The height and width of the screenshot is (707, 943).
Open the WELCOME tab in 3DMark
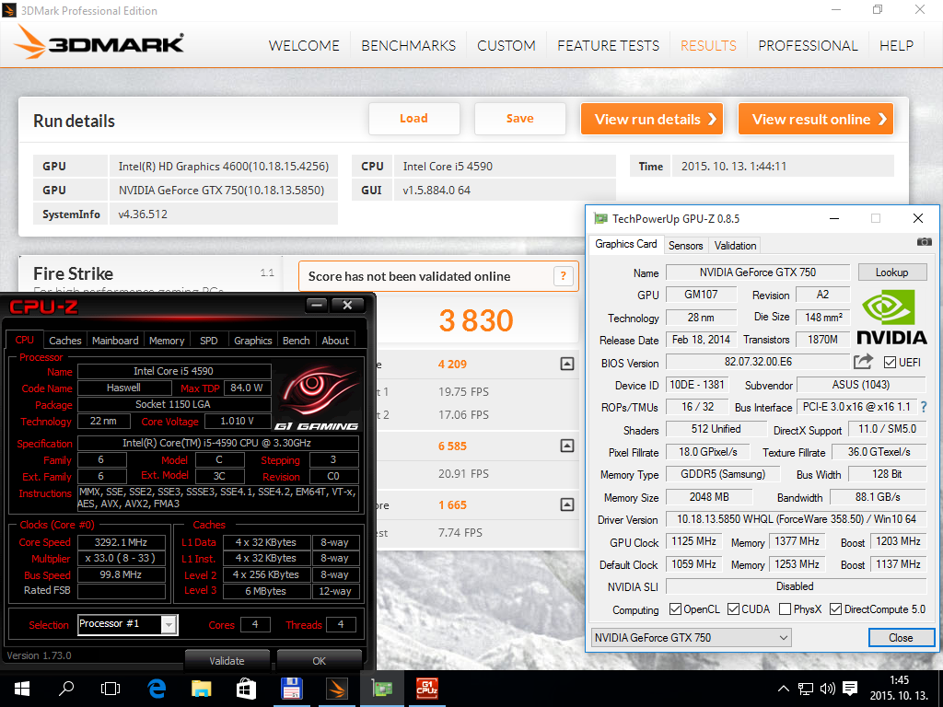pyautogui.click(x=304, y=46)
